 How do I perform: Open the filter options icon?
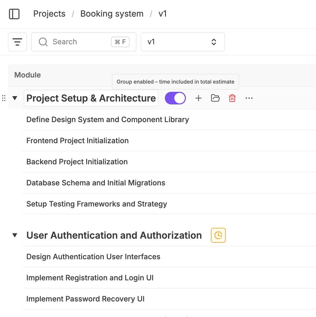[x=17, y=42]
